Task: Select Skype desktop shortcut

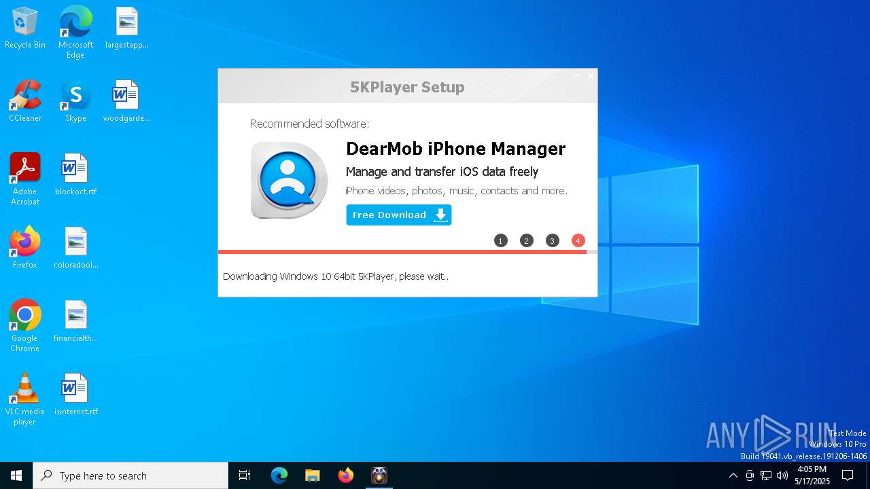Action: click(x=75, y=102)
